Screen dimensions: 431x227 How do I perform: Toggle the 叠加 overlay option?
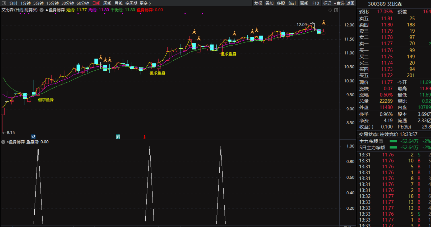point(269,3)
